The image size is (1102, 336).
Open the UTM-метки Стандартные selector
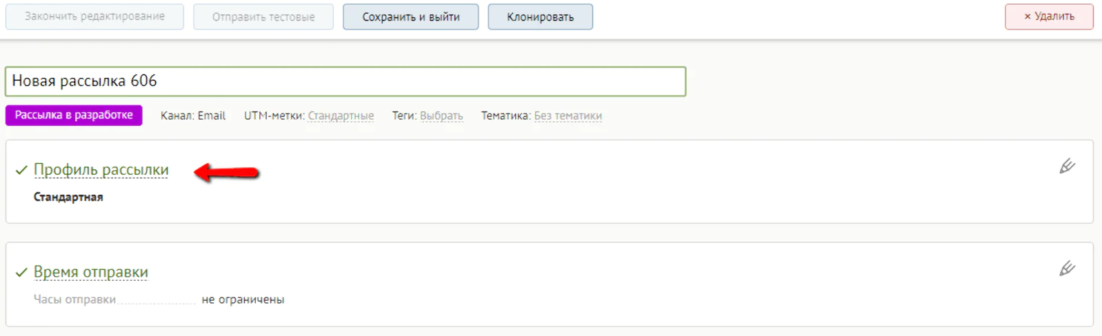(x=341, y=116)
